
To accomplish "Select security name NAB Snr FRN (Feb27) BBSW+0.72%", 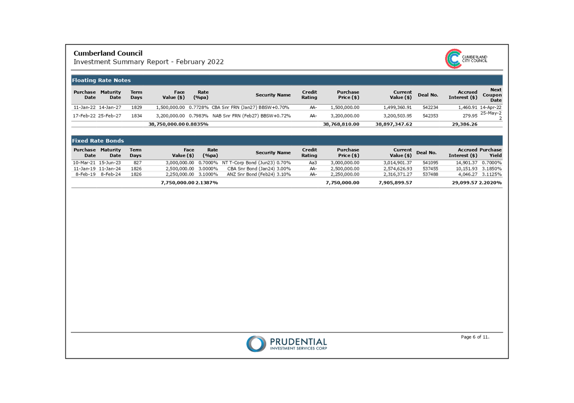I will tap(252, 116).
